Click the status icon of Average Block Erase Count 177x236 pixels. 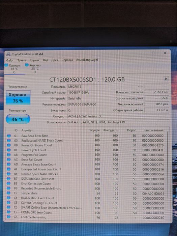click(x=9, y=165)
